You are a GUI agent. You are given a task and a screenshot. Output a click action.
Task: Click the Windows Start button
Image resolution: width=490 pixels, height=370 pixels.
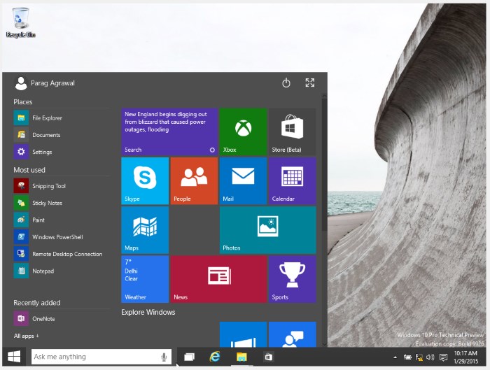click(14, 357)
